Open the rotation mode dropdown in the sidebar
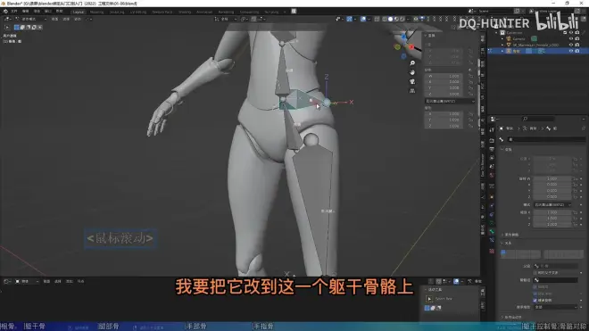Screen dimensions: 589x331 coord(450,101)
